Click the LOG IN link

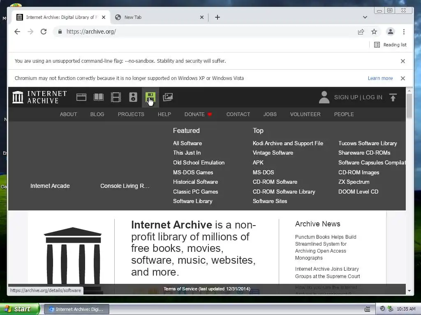372,97
